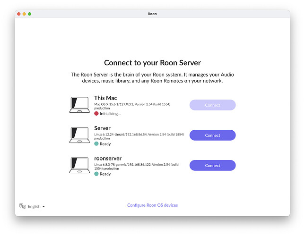Image resolution: width=305 pixels, height=236 pixels.
Task: Click the green Ready dot under roonserver
Action: click(x=96, y=174)
